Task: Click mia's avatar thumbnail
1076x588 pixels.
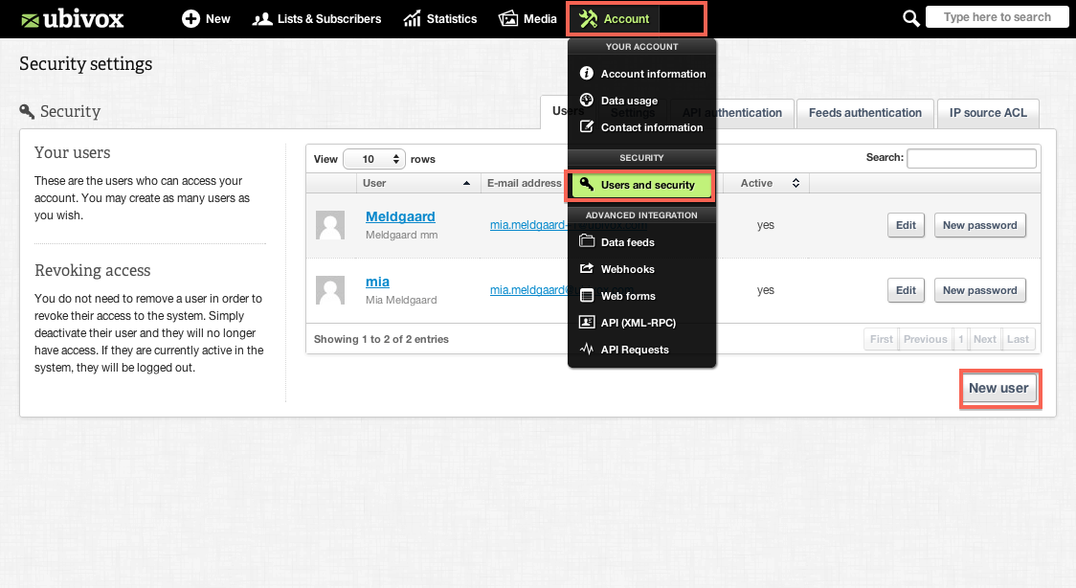Action: 330,290
